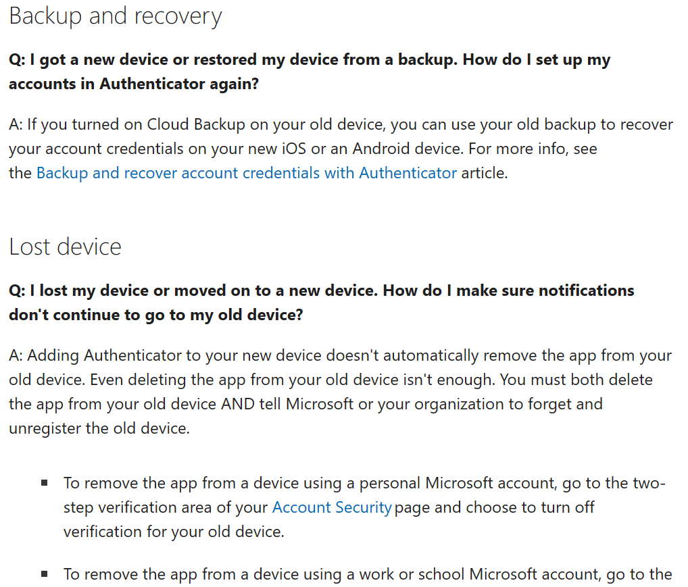Click the Backup and recovery heading

point(116,16)
